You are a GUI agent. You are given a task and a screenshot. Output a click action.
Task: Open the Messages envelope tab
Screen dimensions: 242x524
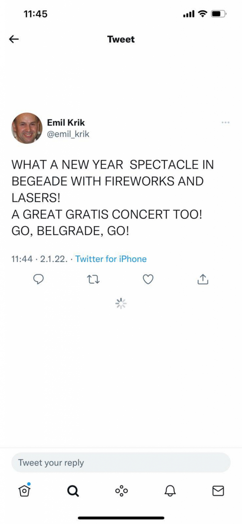[218, 491]
